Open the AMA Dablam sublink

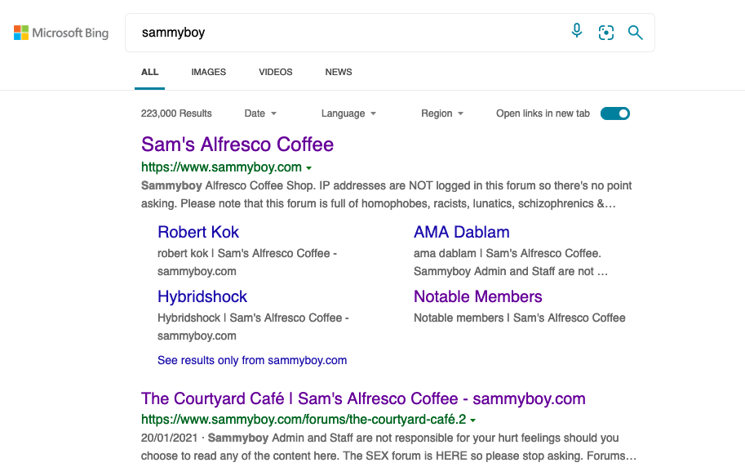tap(461, 232)
